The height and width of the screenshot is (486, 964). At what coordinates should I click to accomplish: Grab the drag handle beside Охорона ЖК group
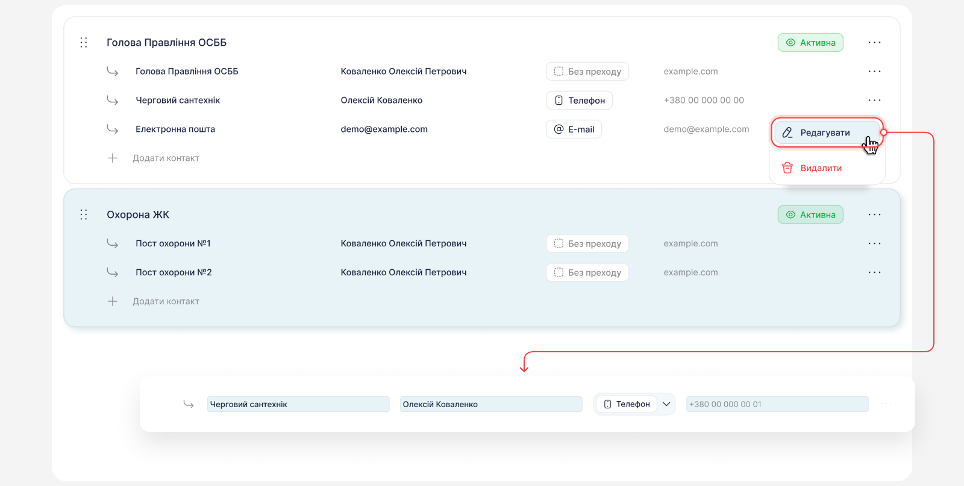[x=84, y=214]
